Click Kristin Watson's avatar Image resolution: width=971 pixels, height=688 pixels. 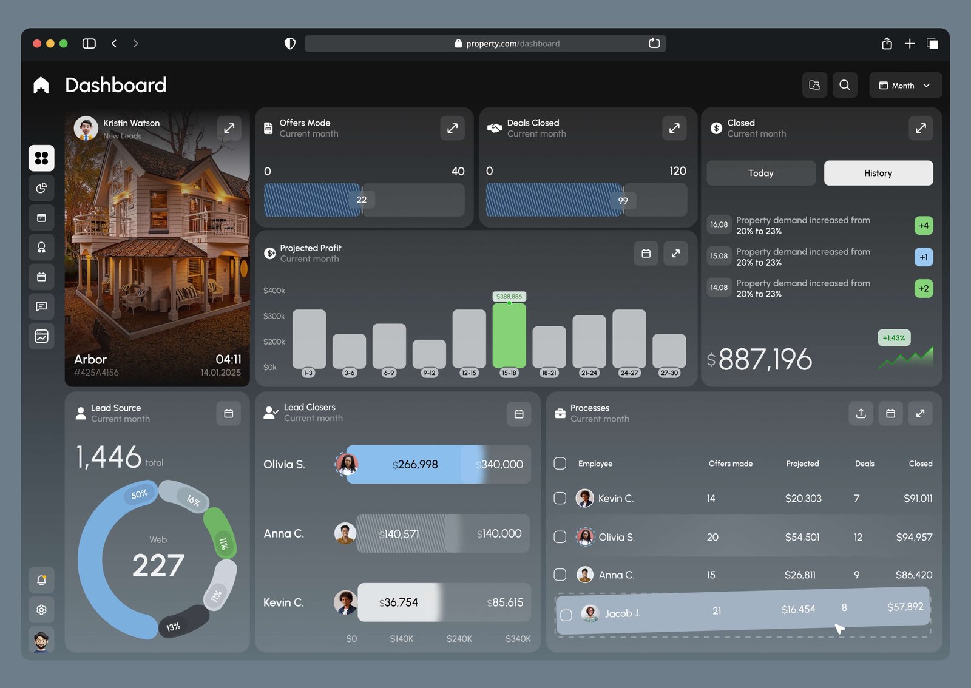point(86,128)
